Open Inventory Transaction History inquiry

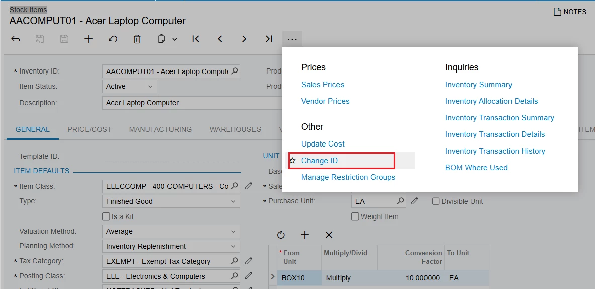(x=495, y=151)
